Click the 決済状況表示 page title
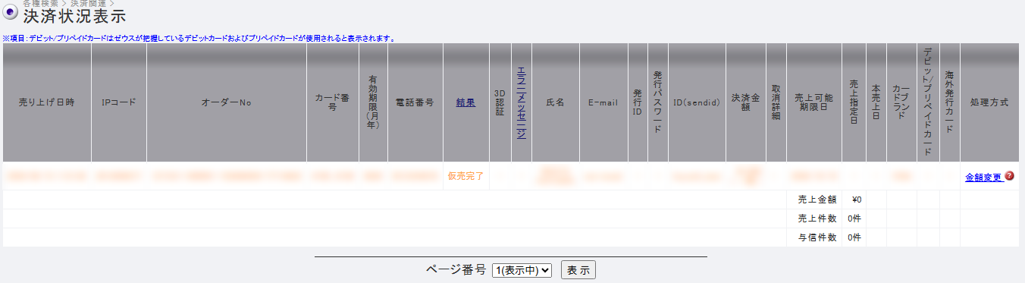This screenshot has width=1025, height=283. [74, 16]
